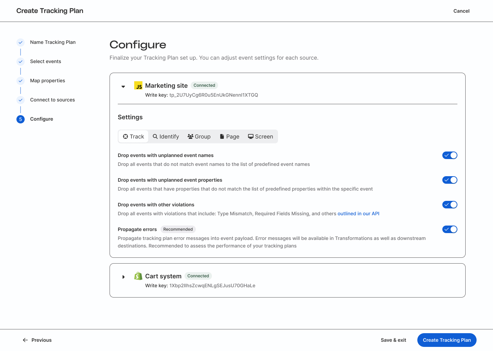Click the JS source icon beside Marketing site
Viewport: 493px width, 351px height.
[138, 86]
